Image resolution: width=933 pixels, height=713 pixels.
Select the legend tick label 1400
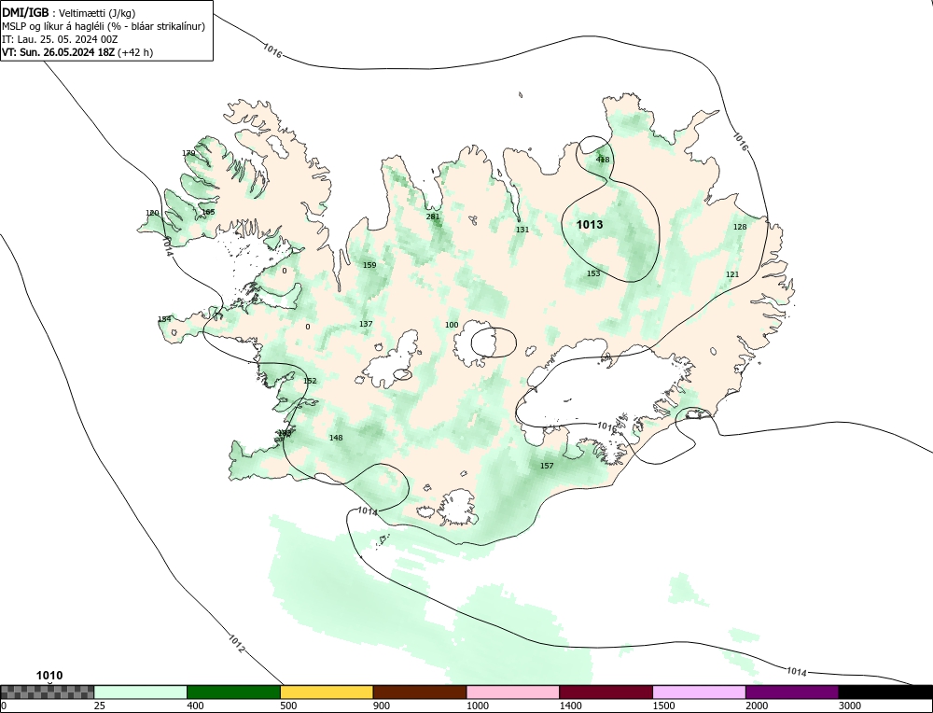[x=570, y=706]
